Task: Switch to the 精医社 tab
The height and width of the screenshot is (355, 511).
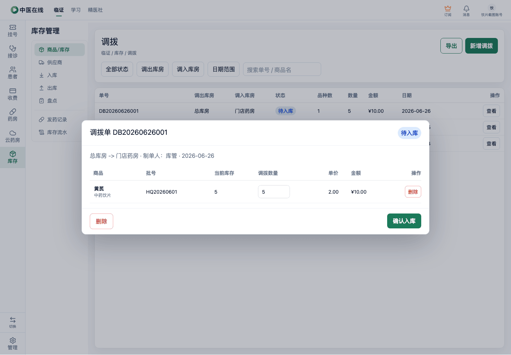Action: pyautogui.click(x=95, y=10)
